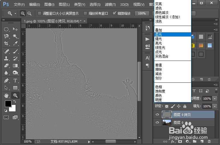Select the Zoom tool in toolbox
Viewport: 220px width, 145px height.
point(15,96)
